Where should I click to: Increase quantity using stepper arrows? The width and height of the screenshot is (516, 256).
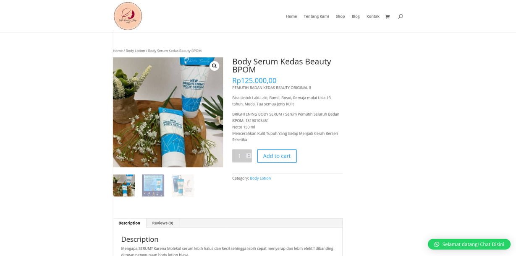tap(249, 154)
